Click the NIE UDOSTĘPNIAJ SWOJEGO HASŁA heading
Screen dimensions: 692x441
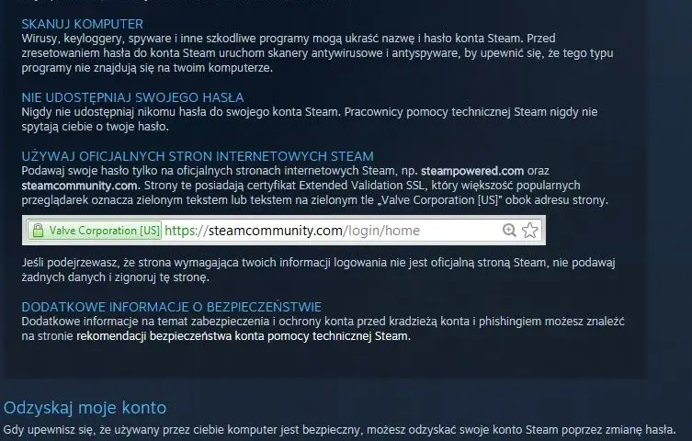click(x=133, y=97)
